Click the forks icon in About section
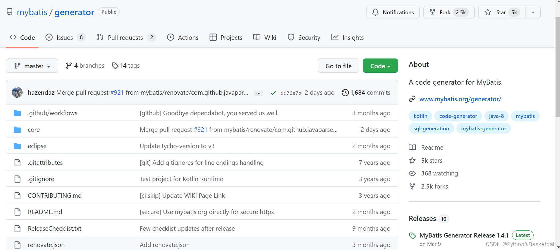 pos(412,186)
